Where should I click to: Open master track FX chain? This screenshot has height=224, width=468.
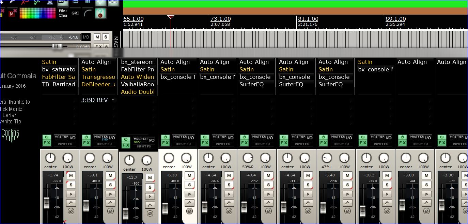click(x=98, y=46)
